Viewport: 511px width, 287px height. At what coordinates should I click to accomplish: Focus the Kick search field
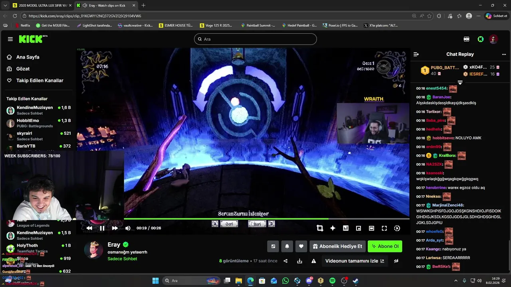pyautogui.click(x=255, y=39)
